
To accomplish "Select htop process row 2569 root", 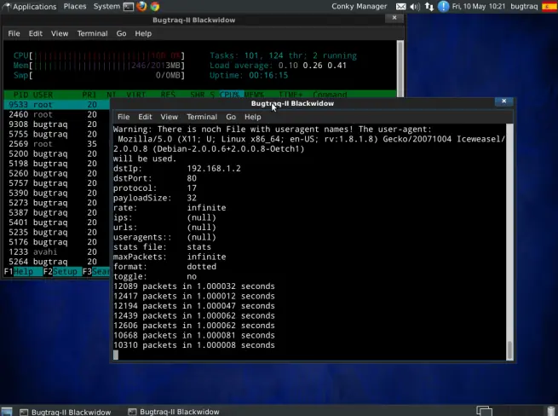I will click(x=57, y=144).
